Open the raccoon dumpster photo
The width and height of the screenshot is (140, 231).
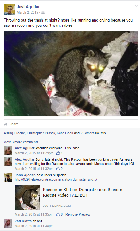pos(71,74)
